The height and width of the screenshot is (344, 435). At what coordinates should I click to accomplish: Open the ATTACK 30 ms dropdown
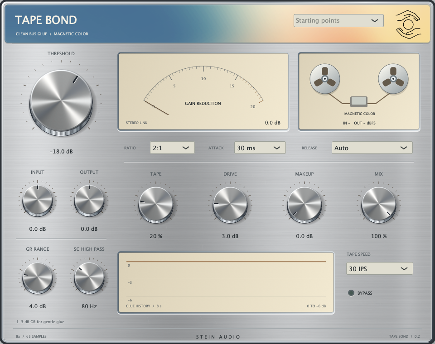260,148
